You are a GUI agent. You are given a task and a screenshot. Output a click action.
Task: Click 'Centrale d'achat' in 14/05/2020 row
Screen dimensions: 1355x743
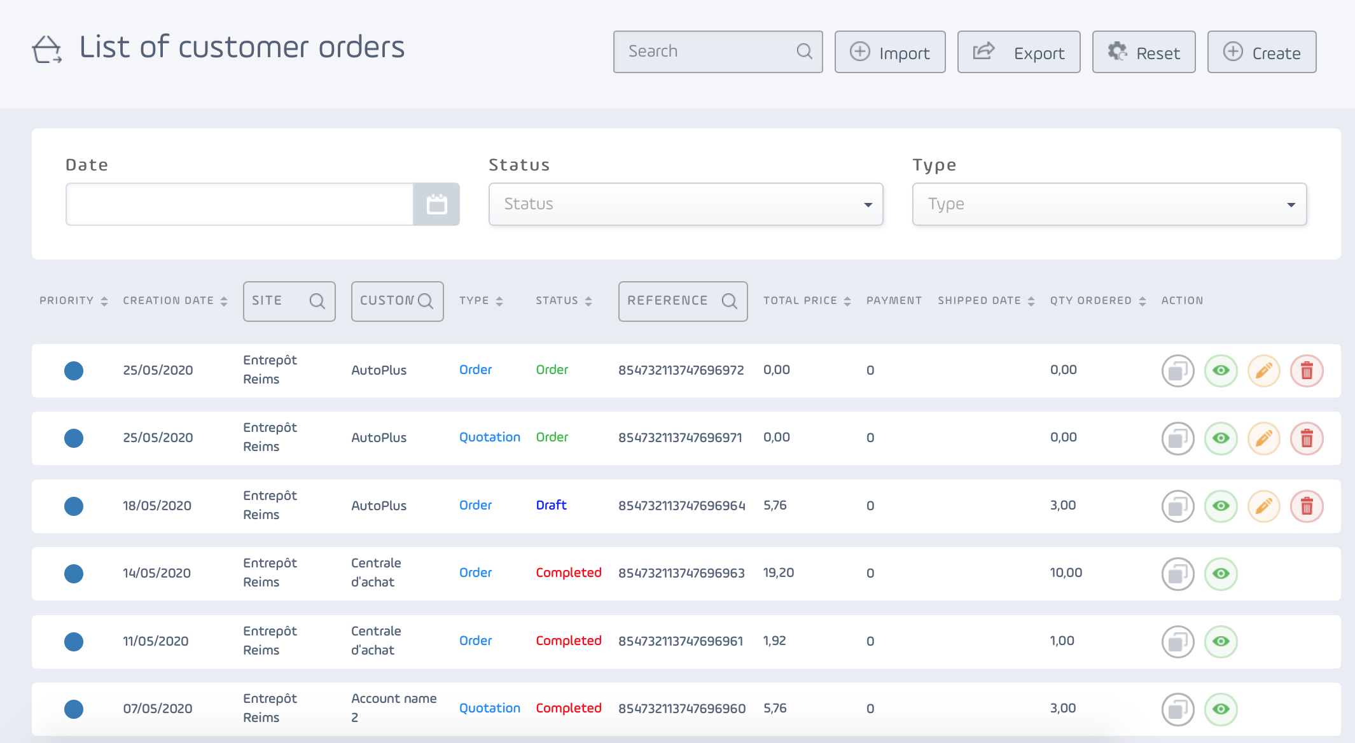[376, 573]
